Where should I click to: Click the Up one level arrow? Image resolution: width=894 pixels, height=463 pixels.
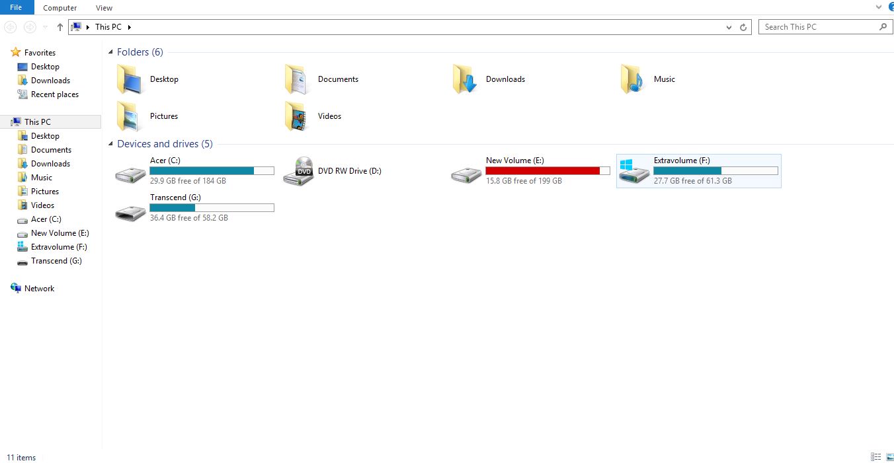pos(60,27)
